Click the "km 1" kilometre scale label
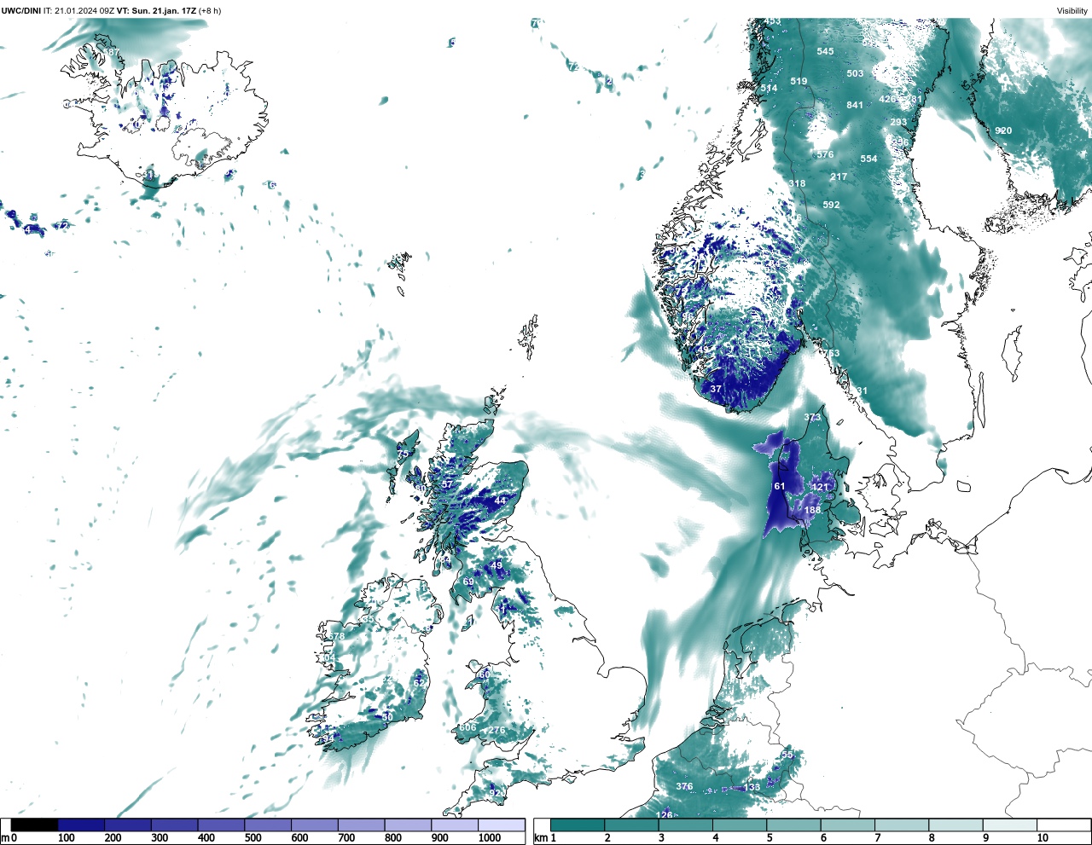Viewport: 1092px width, 845px height. coord(546,838)
